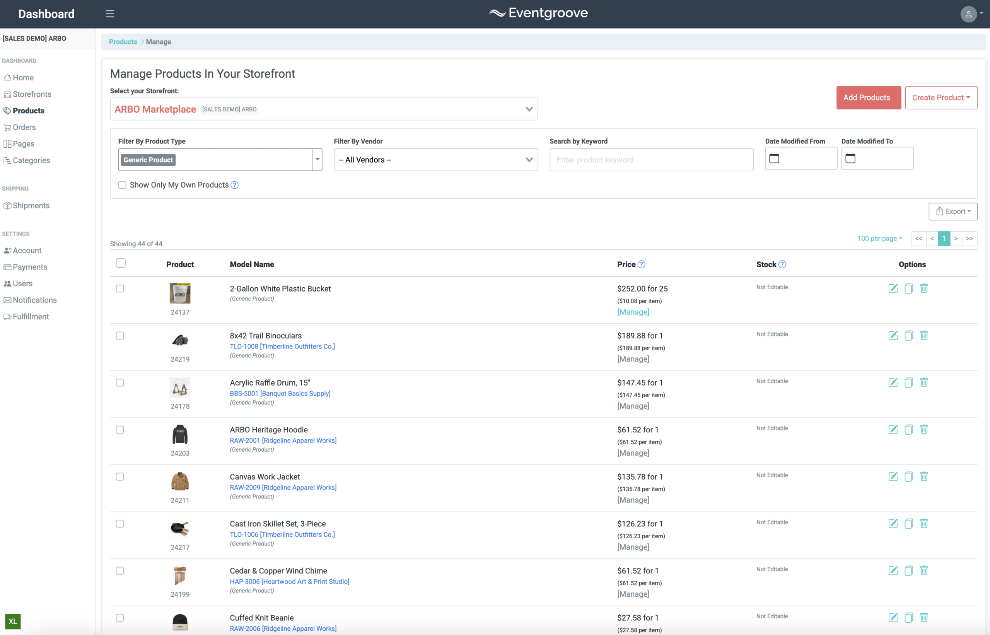Tick the ARBO Heritage Hoodie row checkbox
990x635 pixels.
(120, 430)
